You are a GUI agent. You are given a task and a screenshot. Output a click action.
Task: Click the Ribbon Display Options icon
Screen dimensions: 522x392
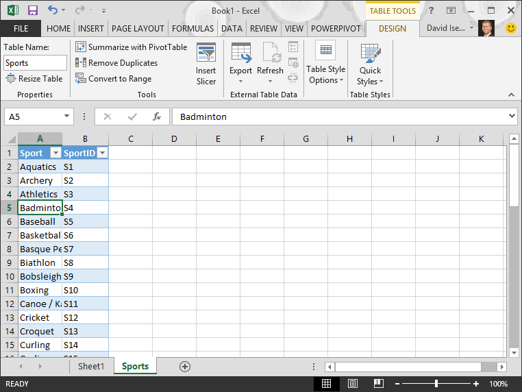pyautogui.click(x=451, y=10)
